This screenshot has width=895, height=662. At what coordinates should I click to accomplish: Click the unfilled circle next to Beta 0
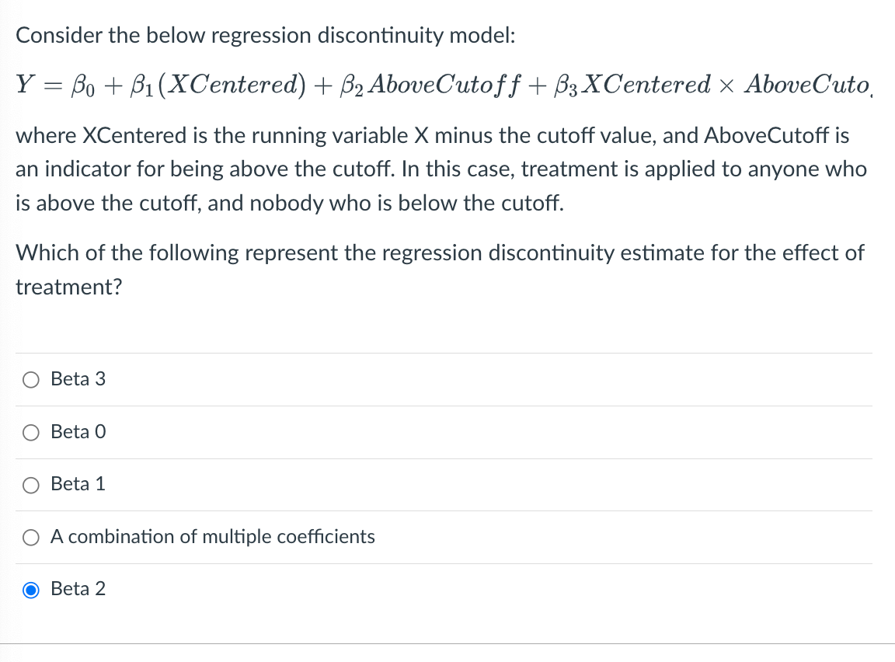click(30, 432)
